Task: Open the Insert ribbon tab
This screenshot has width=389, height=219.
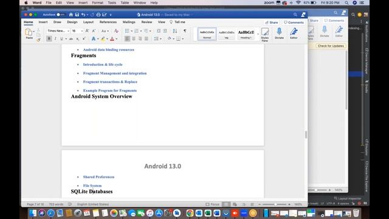Action: pyautogui.click(x=43, y=22)
